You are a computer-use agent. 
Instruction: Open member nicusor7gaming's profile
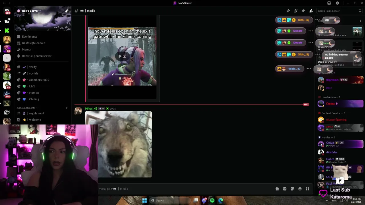pyautogui.click(x=340, y=120)
